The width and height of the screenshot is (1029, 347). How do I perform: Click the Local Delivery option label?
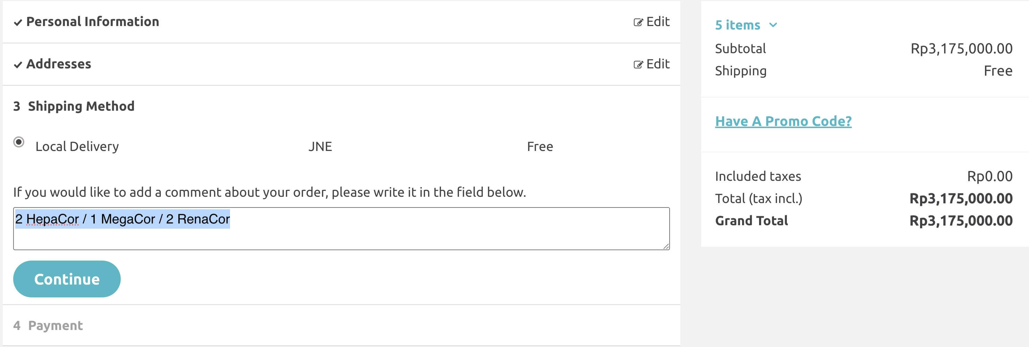(x=77, y=146)
